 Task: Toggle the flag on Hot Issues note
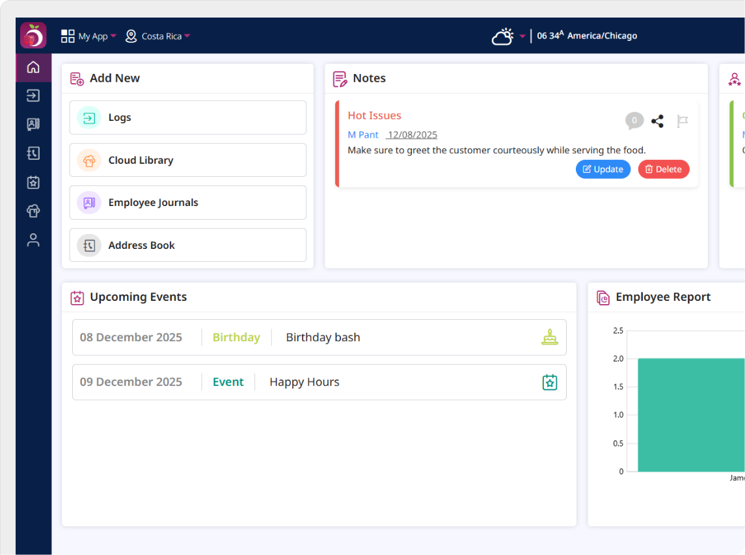tap(682, 121)
